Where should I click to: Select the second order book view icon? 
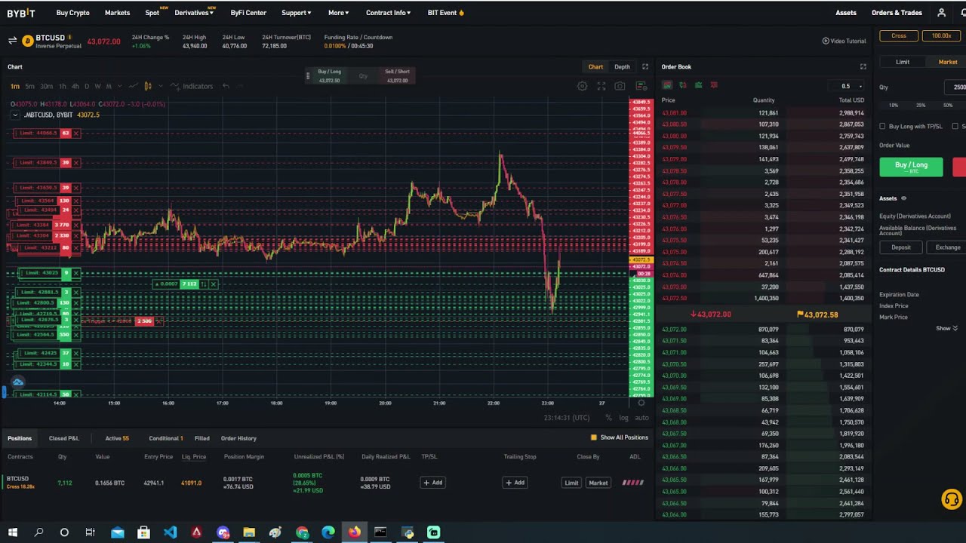(x=683, y=85)
